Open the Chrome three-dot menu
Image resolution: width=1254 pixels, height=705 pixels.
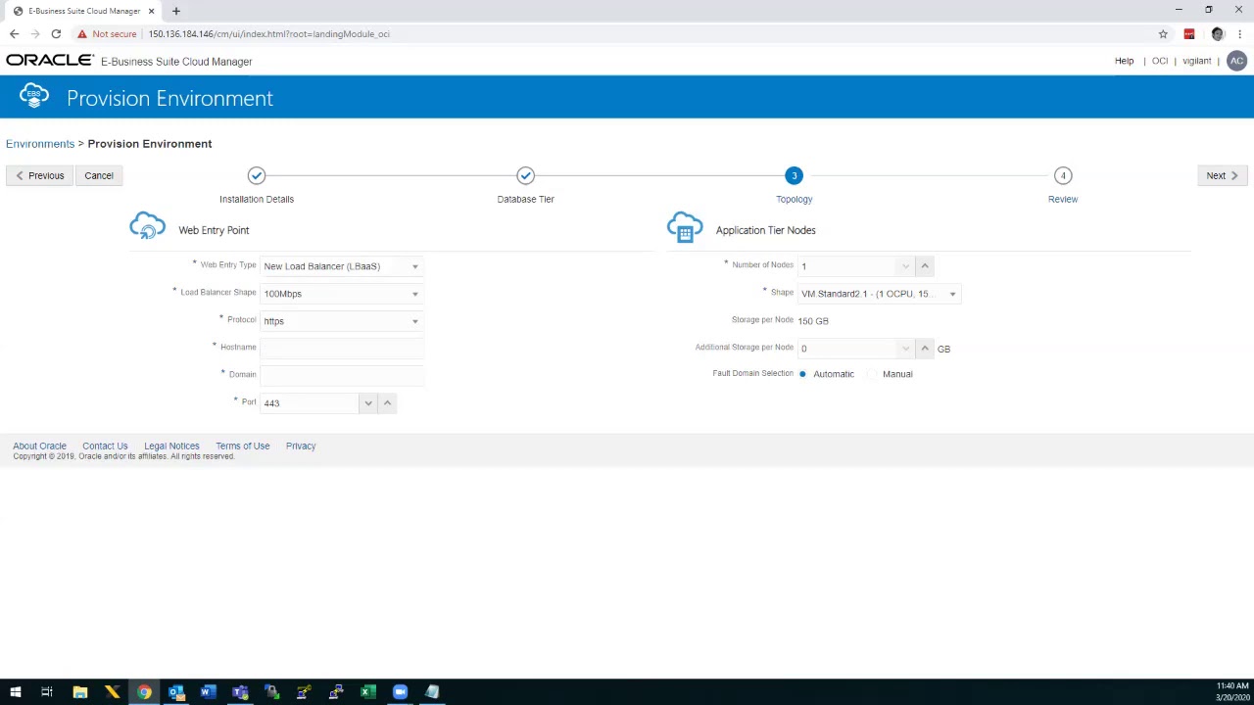[1240, 34]
